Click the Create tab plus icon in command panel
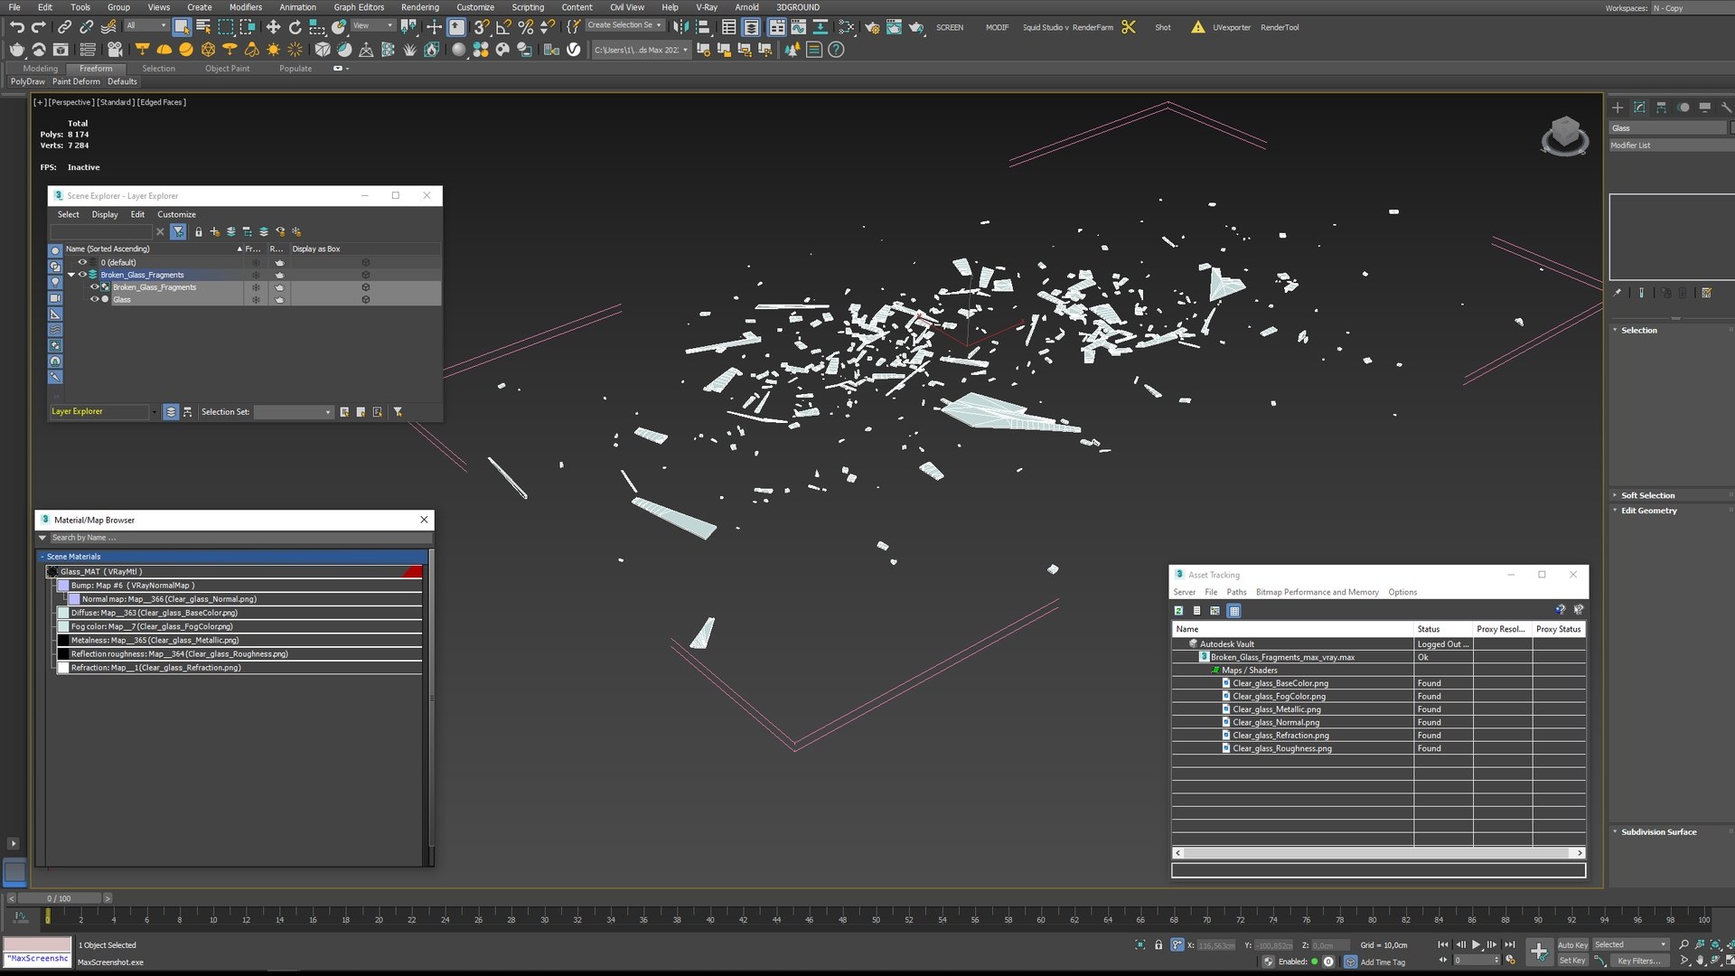 point(1618,108)
